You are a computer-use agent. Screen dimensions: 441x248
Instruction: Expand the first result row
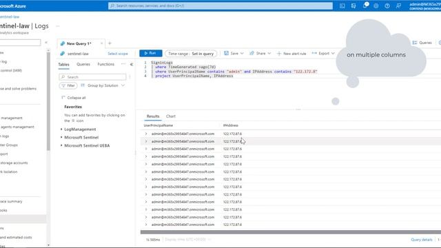(146, 134)
